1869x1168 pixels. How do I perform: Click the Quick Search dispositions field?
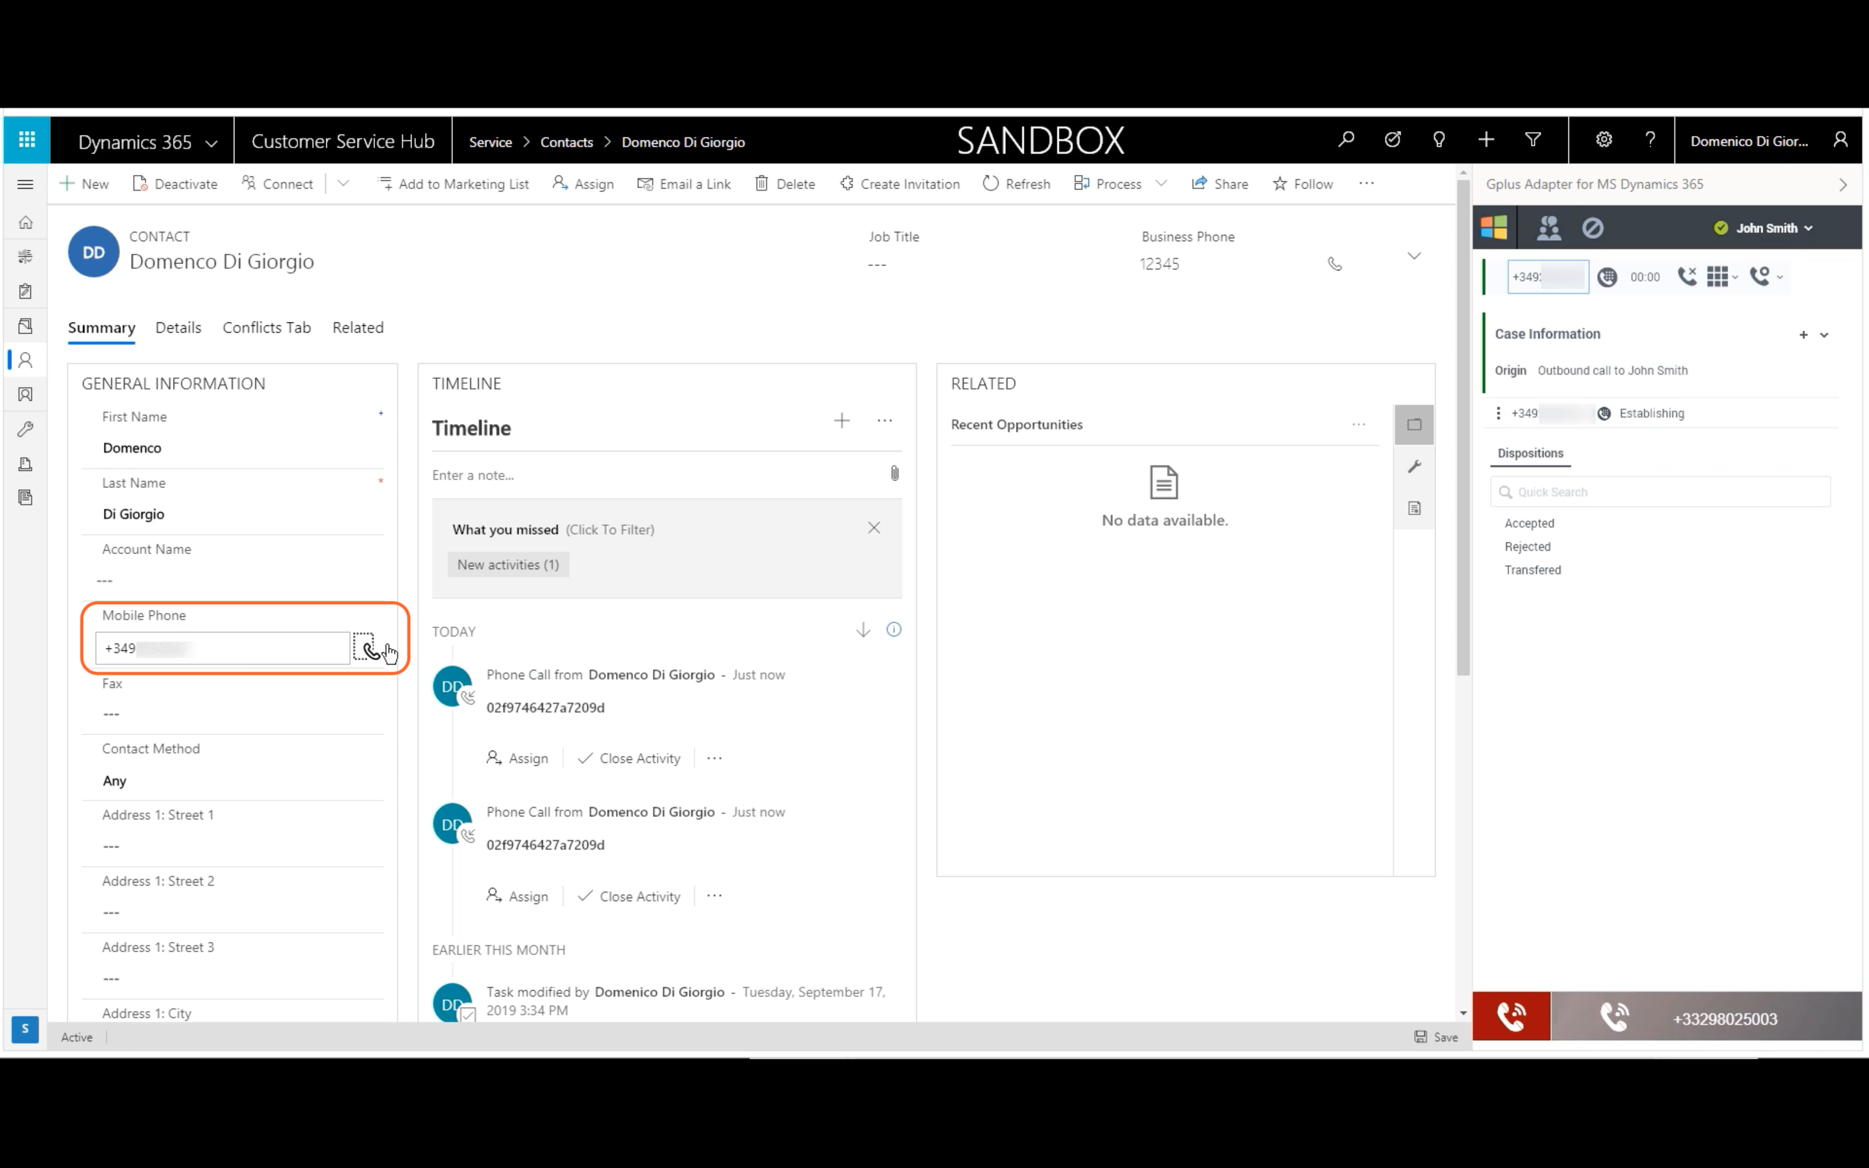(1661, 492)
